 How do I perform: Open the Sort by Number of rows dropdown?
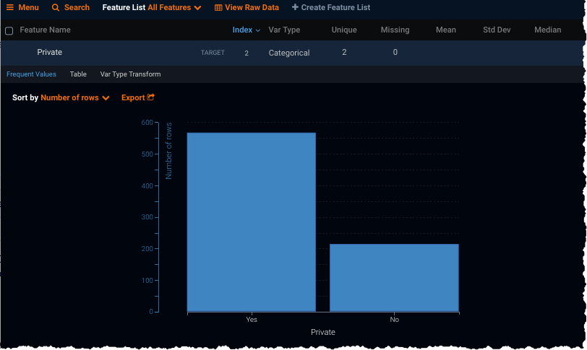[x=75, y=97]
